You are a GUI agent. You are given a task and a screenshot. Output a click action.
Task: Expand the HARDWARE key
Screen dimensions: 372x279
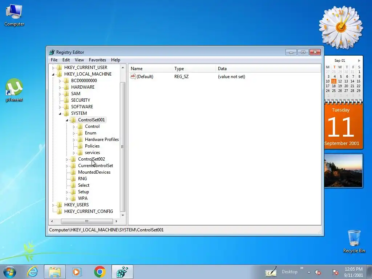60,88
